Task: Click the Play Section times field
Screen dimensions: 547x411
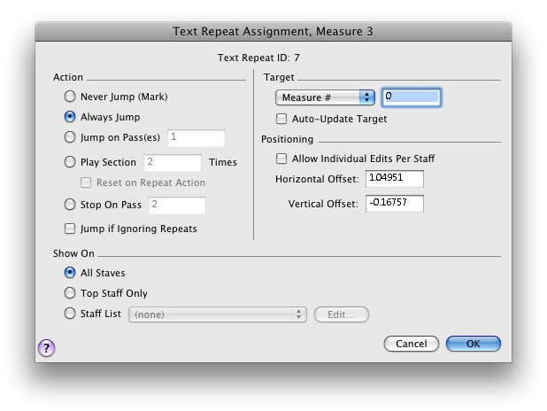Action: [173, 162]
